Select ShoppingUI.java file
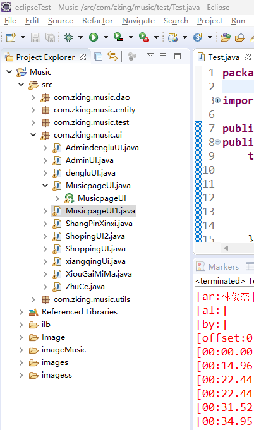This screenshot has height=430, width=254. point(95,248)
